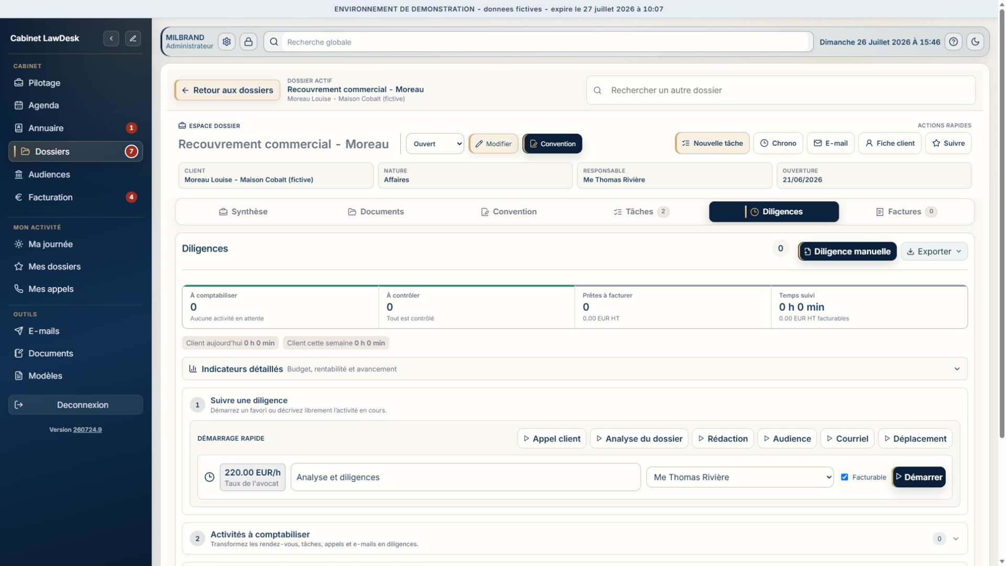Viewport: 1006px width, 566px height.
Task: Click the Prêtes à facturer card
Action: [673, 307]
